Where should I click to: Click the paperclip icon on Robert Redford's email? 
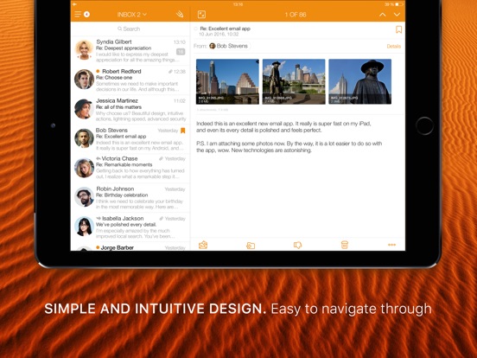170,72
